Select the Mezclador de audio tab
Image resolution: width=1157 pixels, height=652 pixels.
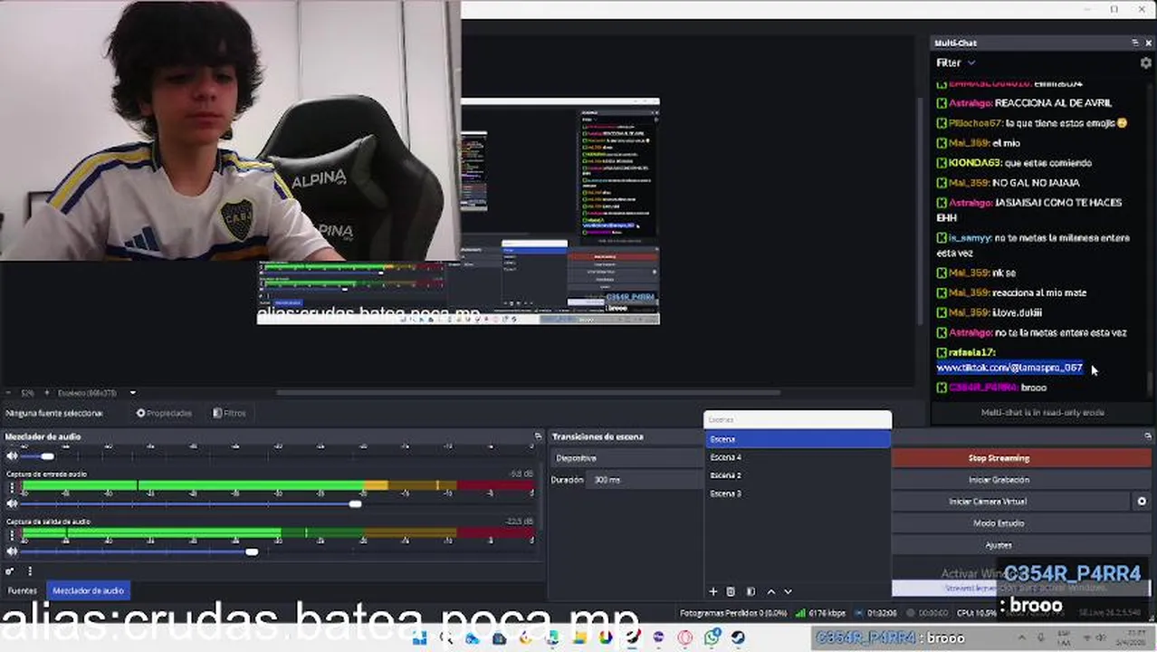88,590
